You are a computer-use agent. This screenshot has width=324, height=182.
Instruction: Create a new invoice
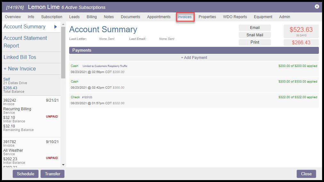[20, 69]
